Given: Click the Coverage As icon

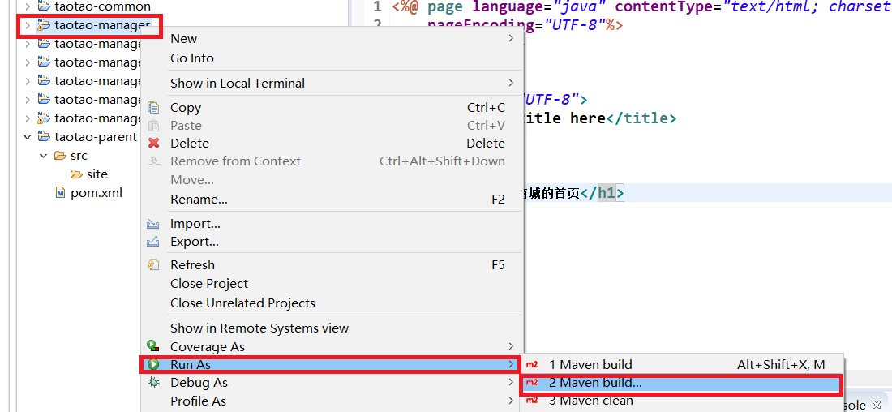Looking at the screenshot, I should pos(153,346).
